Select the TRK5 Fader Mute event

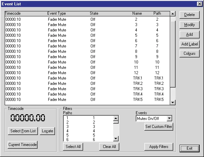tap(87, 100)
